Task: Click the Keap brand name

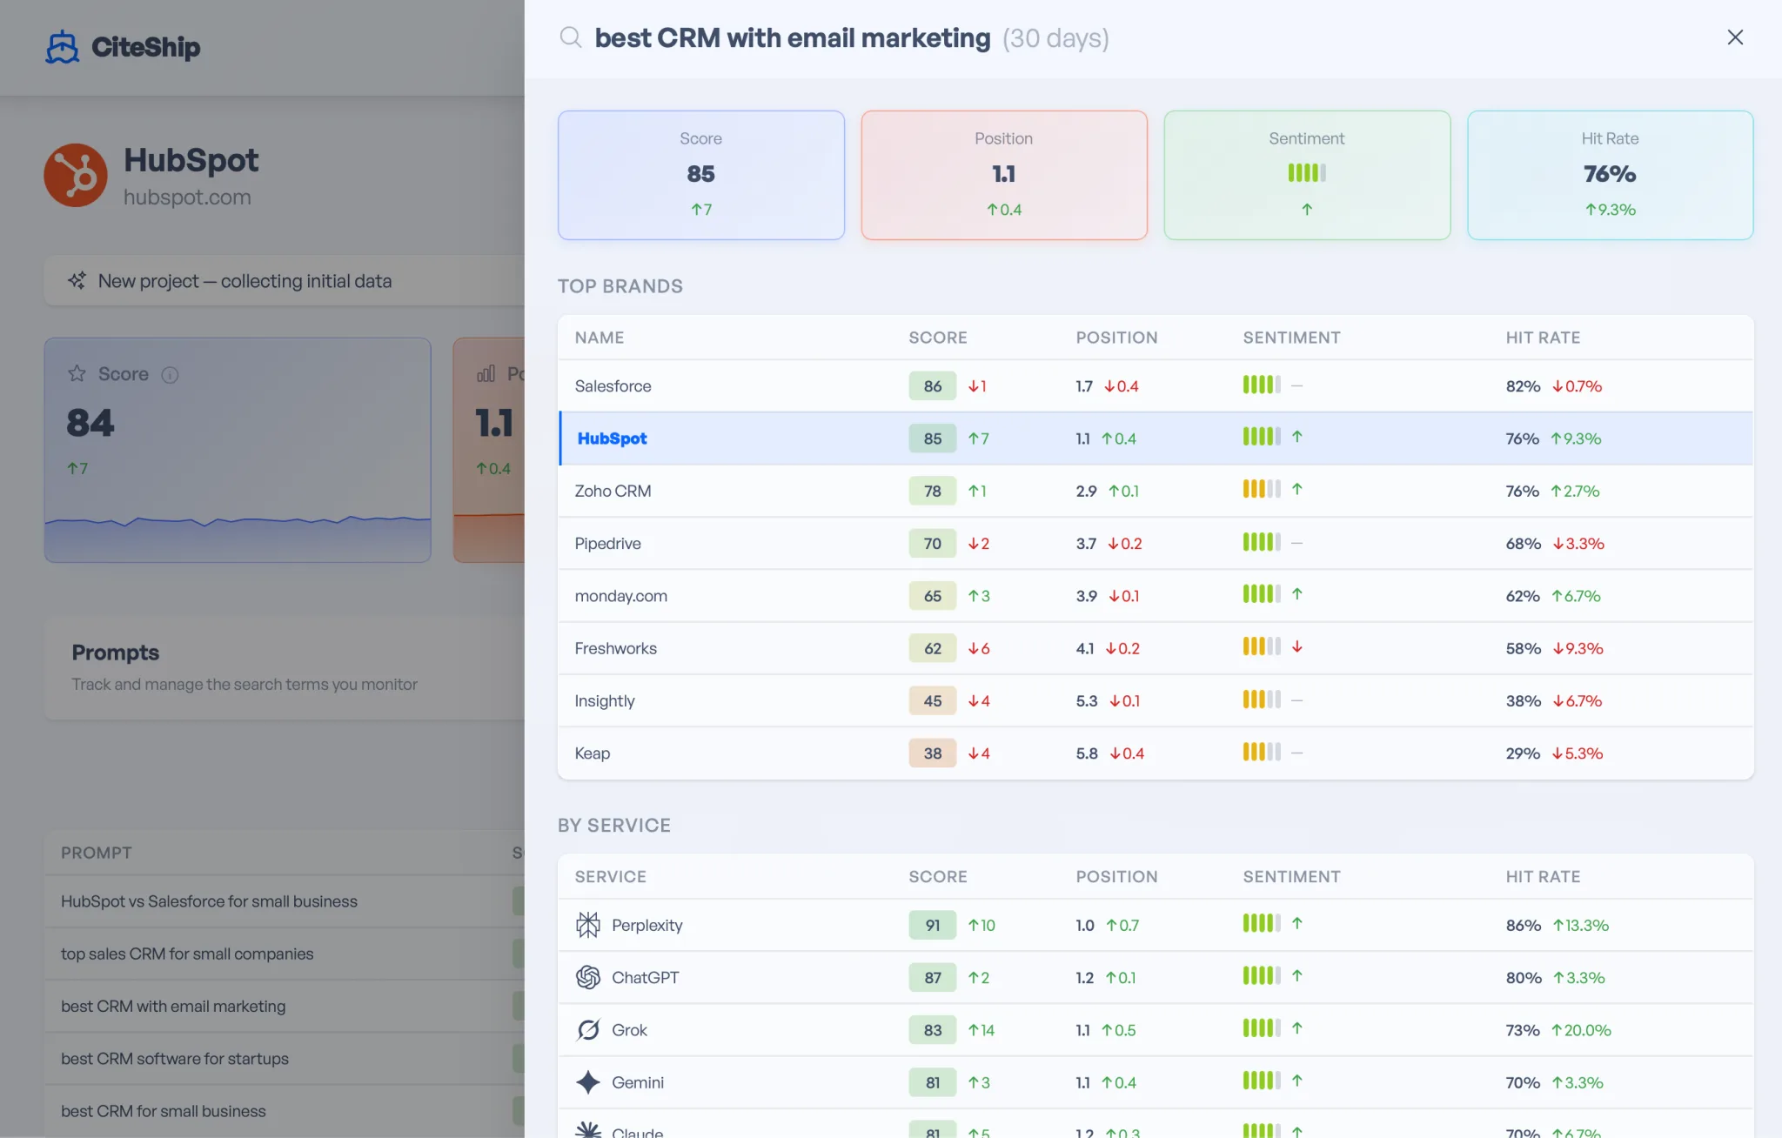Action: click(593, 753)
